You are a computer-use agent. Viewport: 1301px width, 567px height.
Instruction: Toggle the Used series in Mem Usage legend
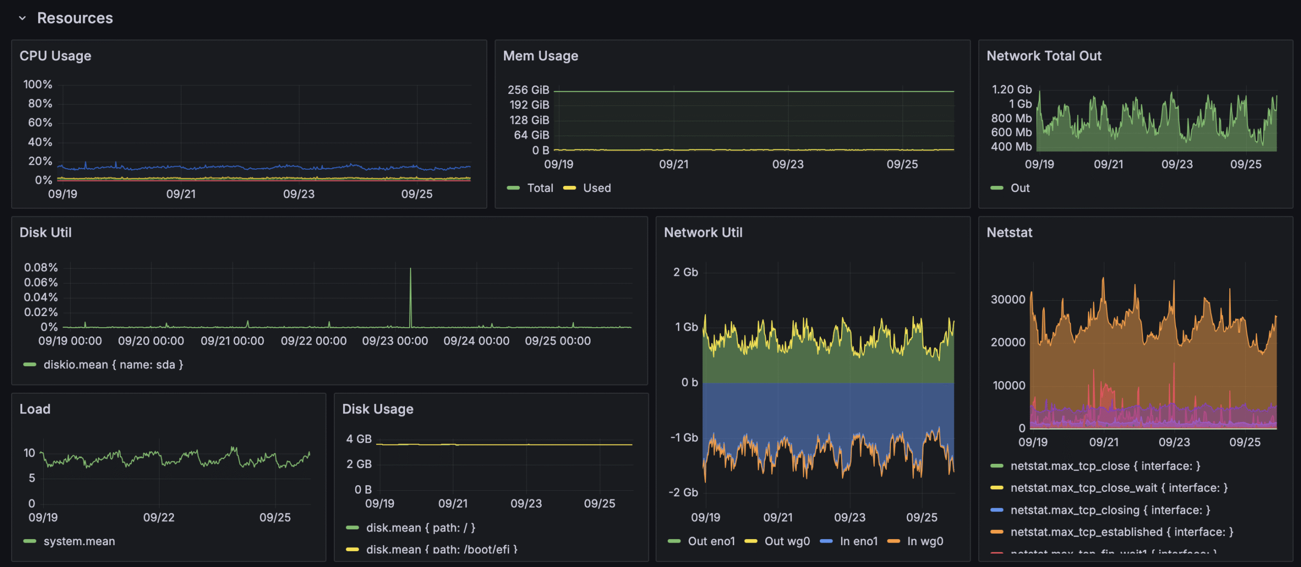pyautogui.click(x=597, y=188)
